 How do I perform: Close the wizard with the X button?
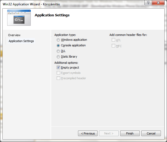(x=158, y=3)
